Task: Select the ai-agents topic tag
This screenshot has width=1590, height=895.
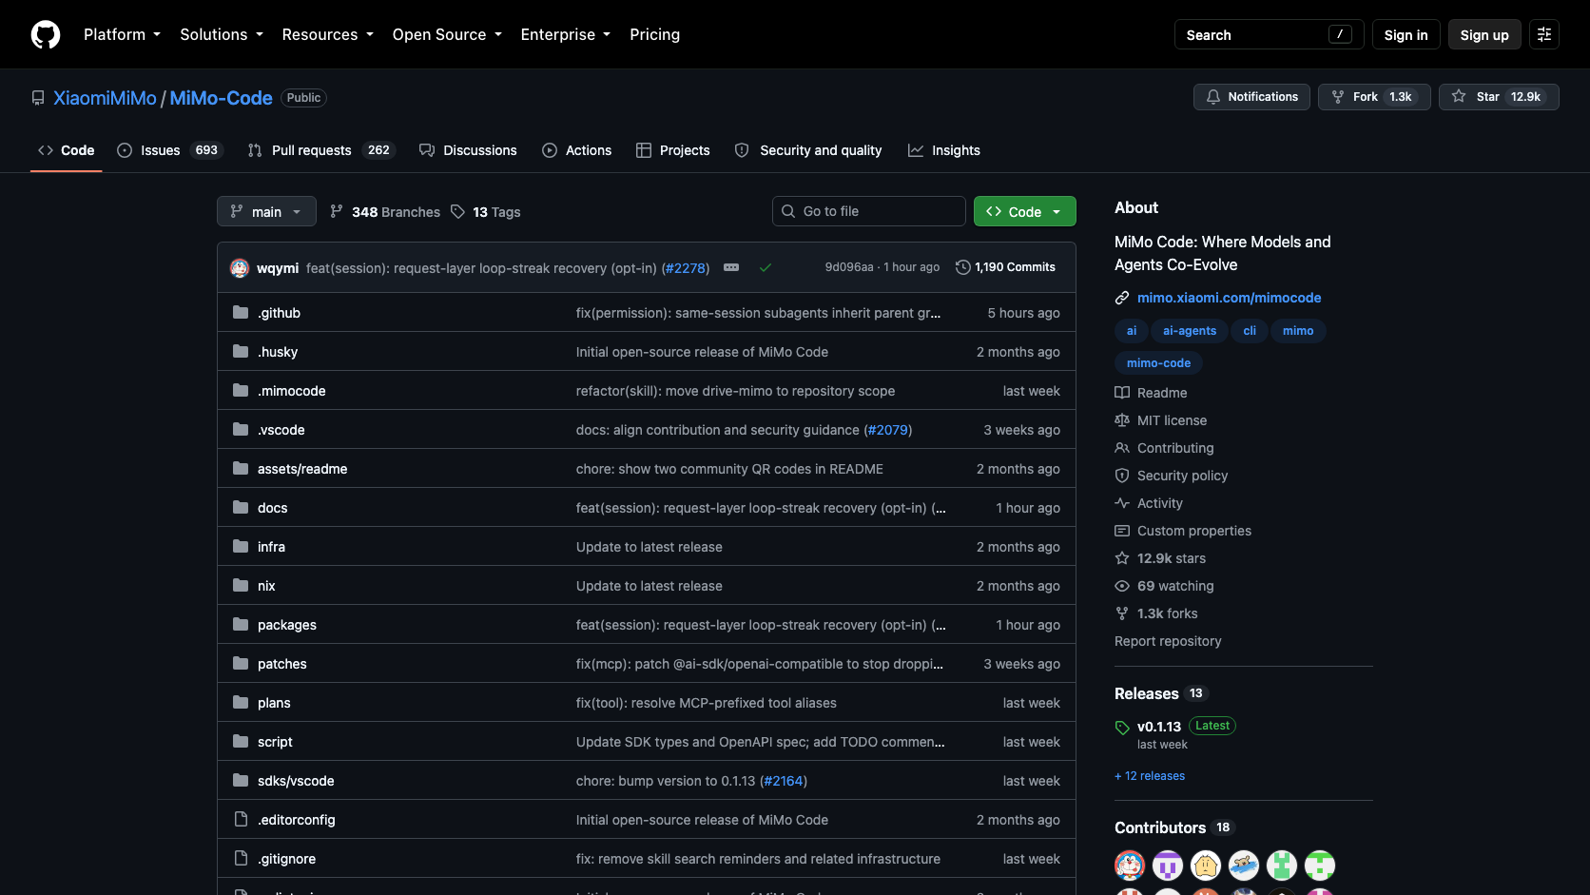Action: pyautogui.click(x=1189, y=331)
